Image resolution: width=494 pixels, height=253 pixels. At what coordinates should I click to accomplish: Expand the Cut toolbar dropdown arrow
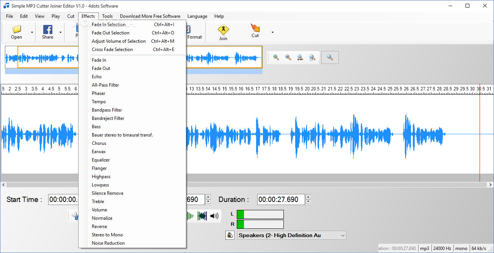272,33
